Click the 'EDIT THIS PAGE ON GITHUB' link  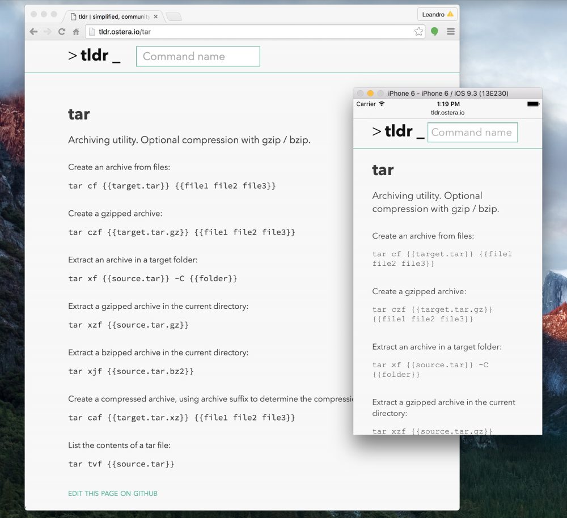pyautogui.click(x=112, y=494)
